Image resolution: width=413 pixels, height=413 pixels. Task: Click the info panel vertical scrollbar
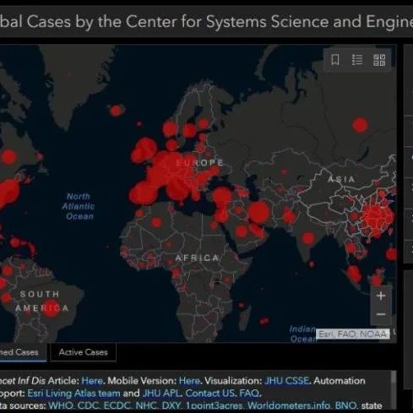click(x=394, y=391)
